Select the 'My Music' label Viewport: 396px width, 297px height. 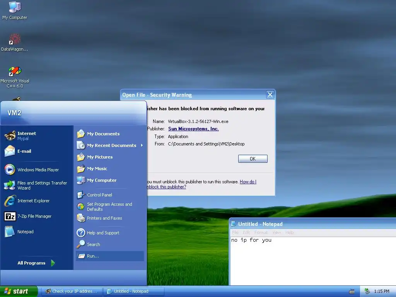point(97,169)
